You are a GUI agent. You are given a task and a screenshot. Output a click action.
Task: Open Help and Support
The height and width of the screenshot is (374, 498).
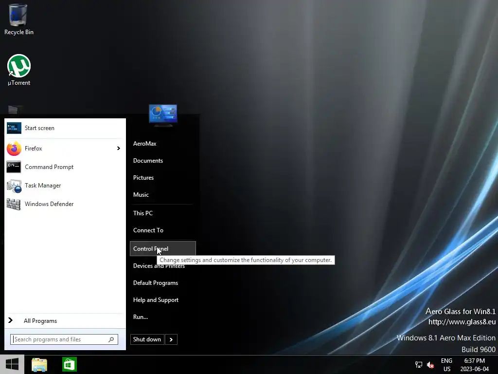pyautogui.click(x=156, y=300)
